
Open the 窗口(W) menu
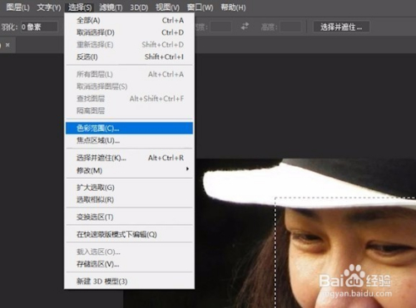tap(200, 7)
